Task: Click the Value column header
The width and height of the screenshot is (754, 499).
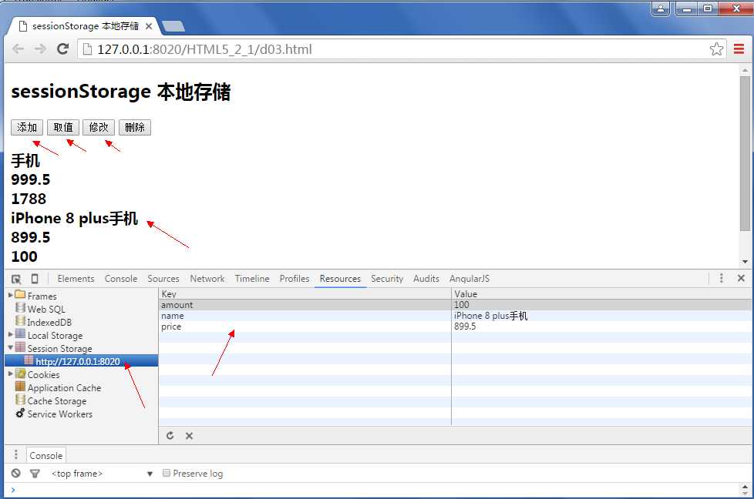Action: [601, 293]
